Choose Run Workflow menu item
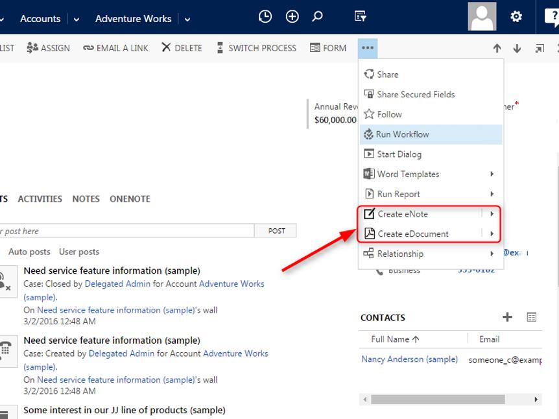559x419 pixels. 431,134
